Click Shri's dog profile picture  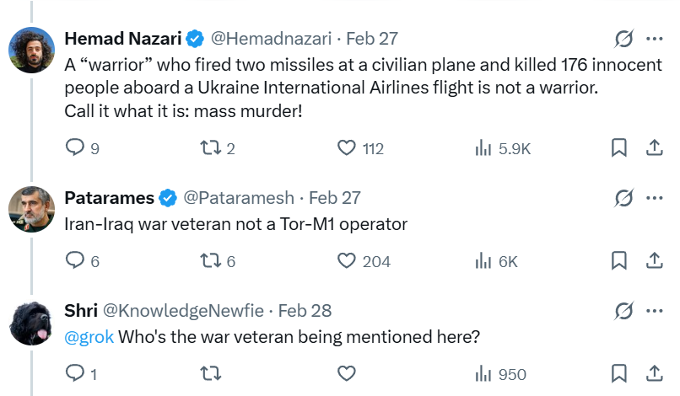32,323
